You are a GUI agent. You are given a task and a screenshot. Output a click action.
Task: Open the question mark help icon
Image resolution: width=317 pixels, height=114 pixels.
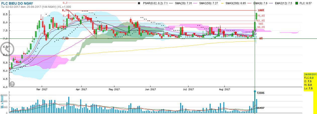coord(12,84)
